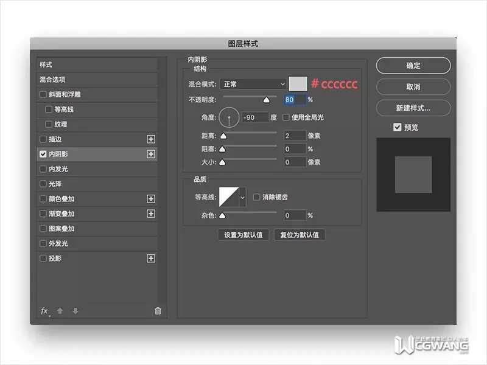487x365 pixels.
Task: Click the 距离 value field showing 2
Action: point(295,136)
